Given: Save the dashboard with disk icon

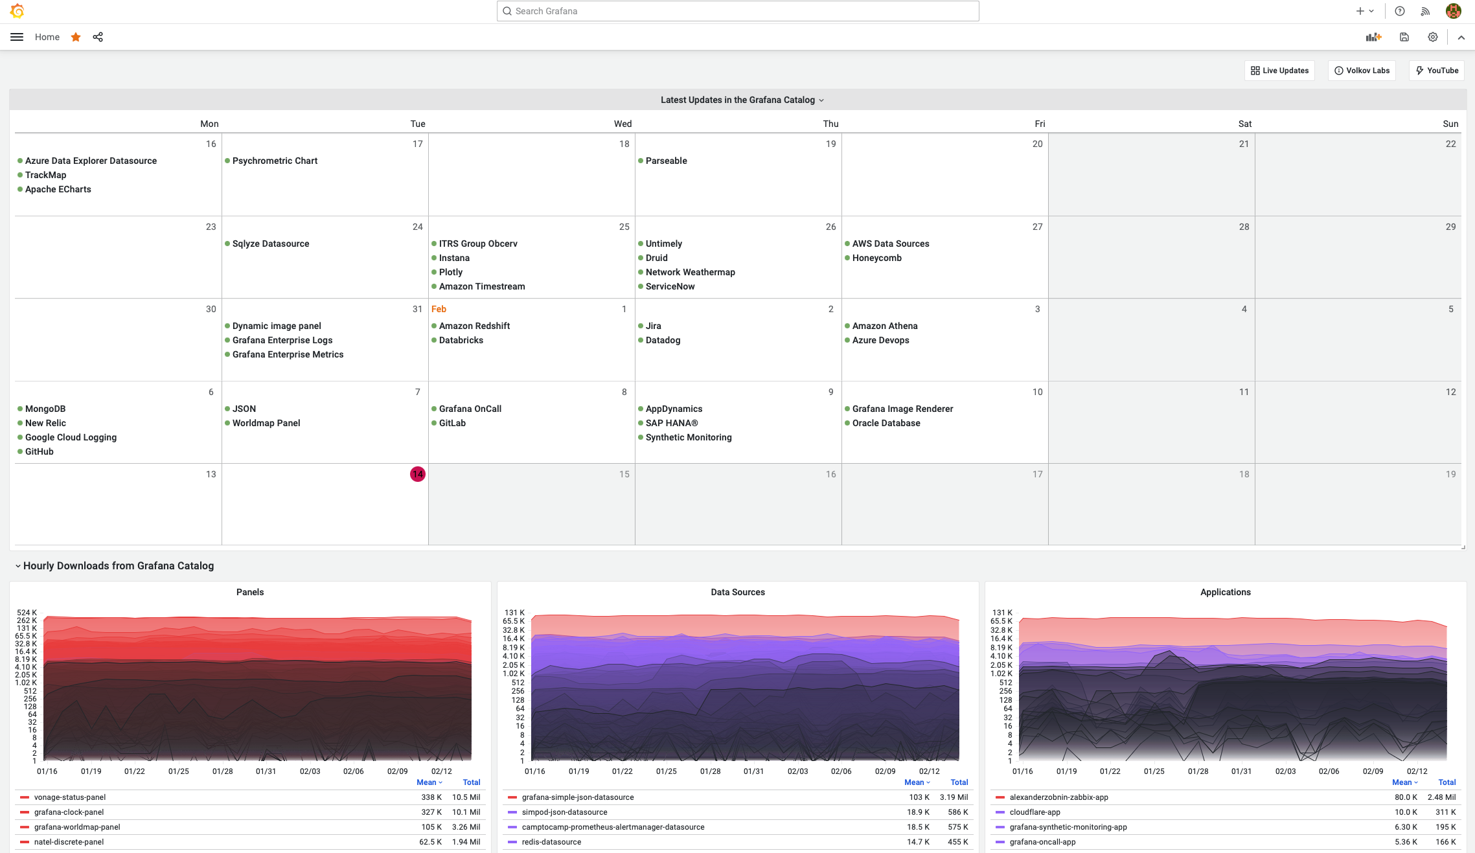Looking at the screenshot, I should click(x=1404, y=37).
